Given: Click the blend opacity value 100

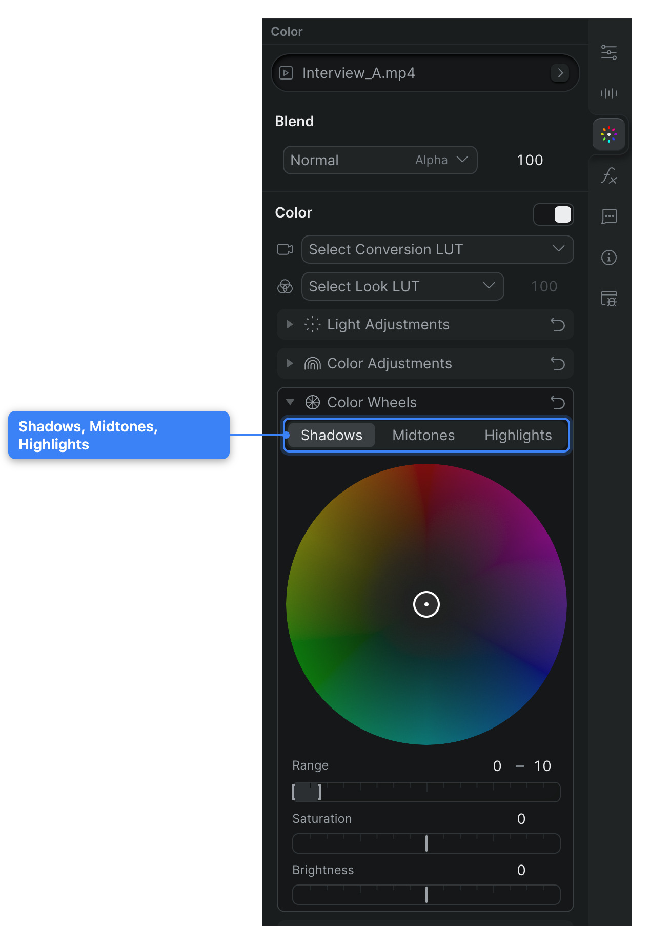Looking at the screenshot, I should pyautogui.click(x=530, y=160).
